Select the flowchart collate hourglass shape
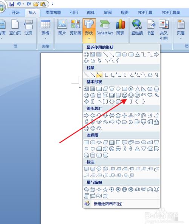The image size is (189, 224). pos(124,149)
